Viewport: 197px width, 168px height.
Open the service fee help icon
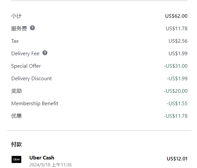coord(32,28)
